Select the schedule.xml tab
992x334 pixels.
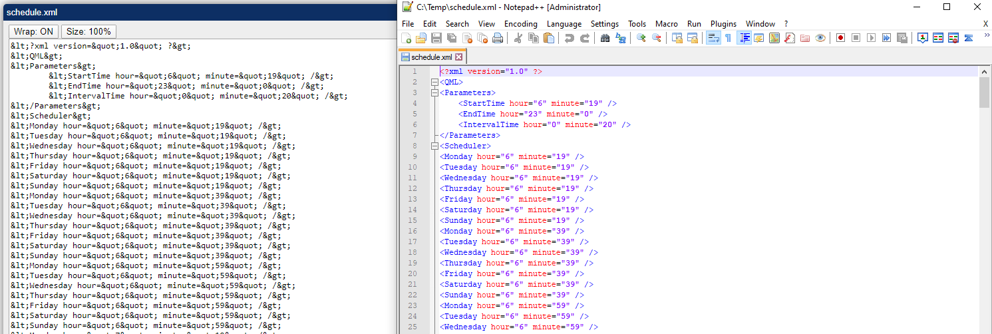point(432,57)
